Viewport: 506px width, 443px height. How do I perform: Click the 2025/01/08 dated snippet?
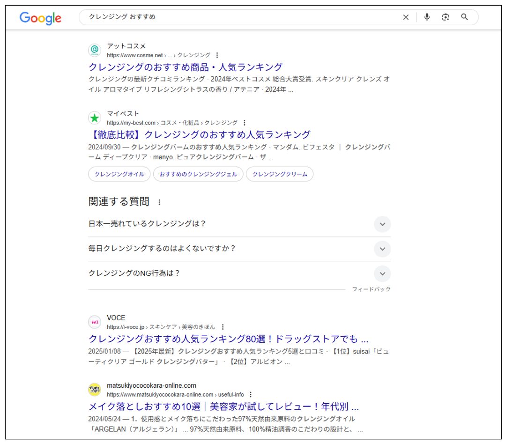[x=239, y=356]
